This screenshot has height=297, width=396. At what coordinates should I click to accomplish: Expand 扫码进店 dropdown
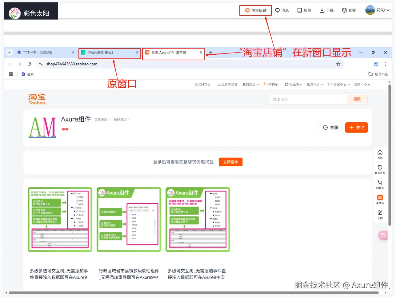click(x=122, y=120)
